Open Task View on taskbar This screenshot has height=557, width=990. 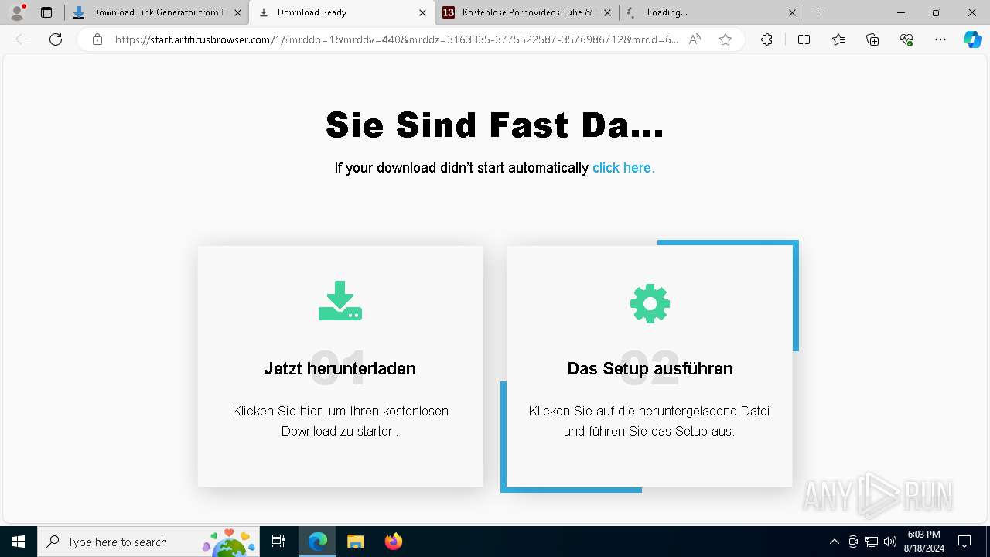pos(279,542)
